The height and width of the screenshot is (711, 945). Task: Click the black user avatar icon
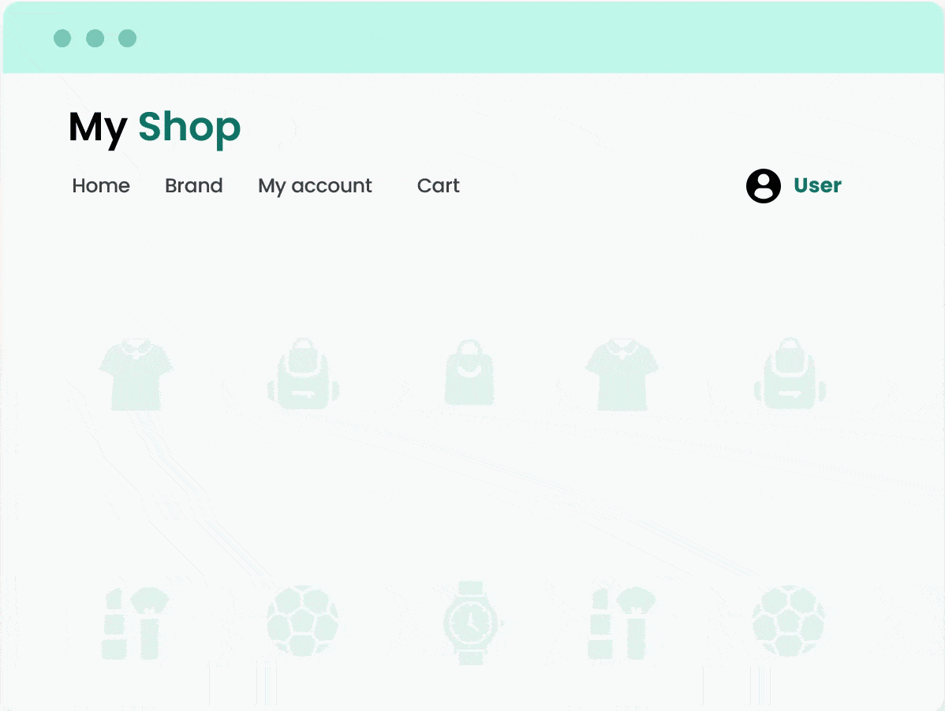(763, 186)
